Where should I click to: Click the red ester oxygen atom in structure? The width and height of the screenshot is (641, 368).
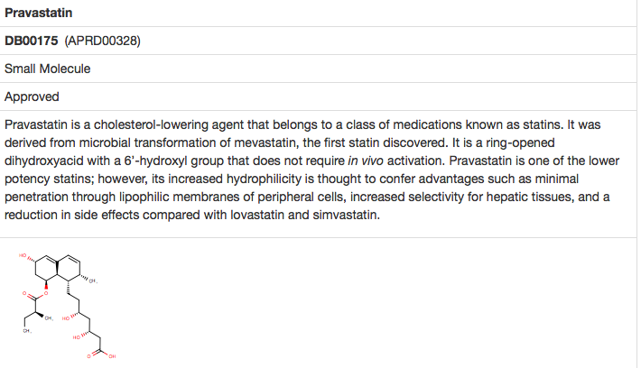click(x=45, y=292)
